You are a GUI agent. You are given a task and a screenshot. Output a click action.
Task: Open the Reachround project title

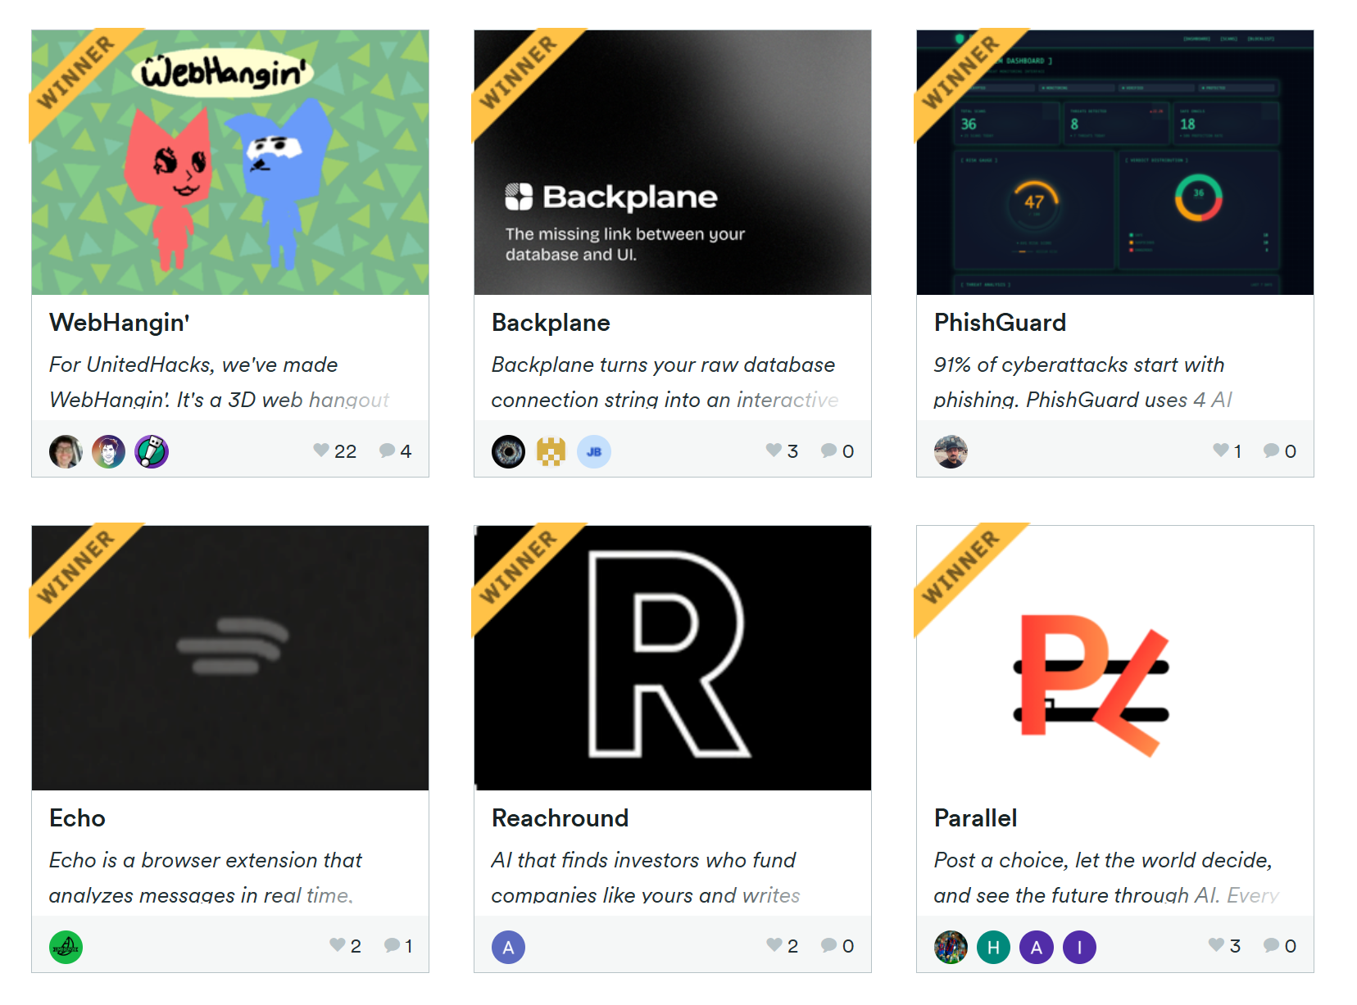pos(560,818)
